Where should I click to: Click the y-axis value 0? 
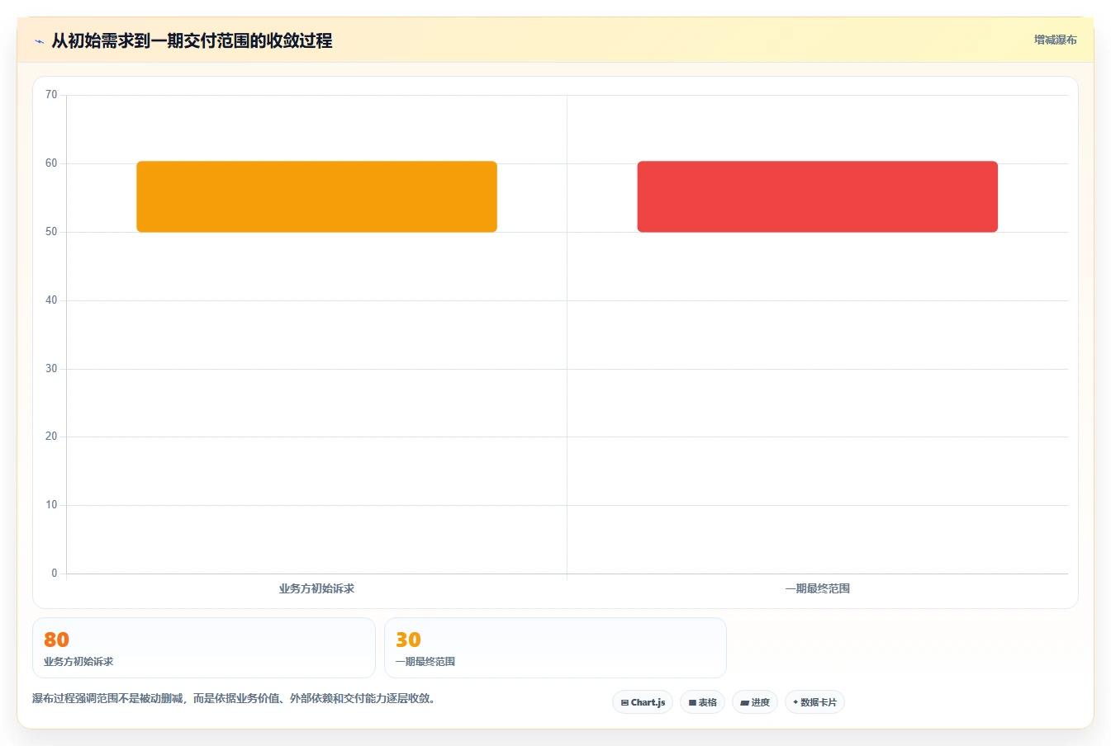point(55,574)
